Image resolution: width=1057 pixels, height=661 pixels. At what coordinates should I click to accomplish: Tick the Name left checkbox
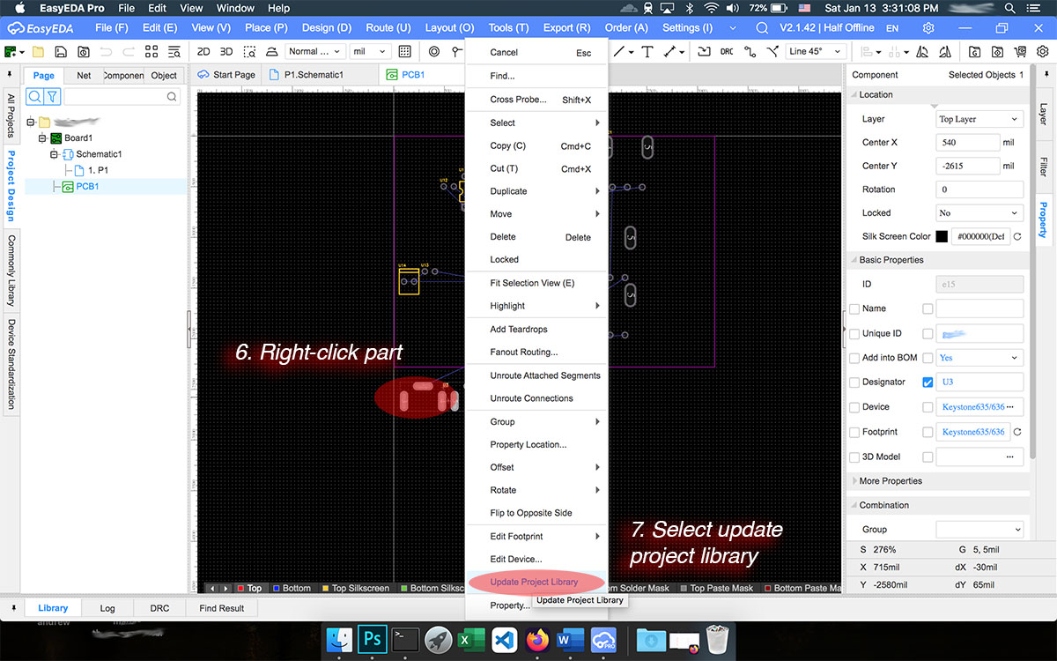[x=854, y=308]
